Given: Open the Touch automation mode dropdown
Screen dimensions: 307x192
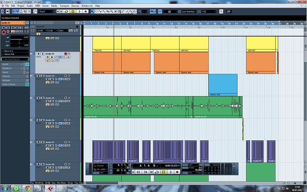Looking at the screenshot, I should coord(46,11).
